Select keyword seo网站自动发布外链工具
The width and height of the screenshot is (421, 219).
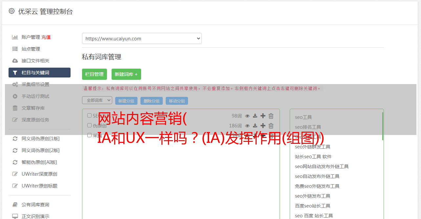[322, 166]
